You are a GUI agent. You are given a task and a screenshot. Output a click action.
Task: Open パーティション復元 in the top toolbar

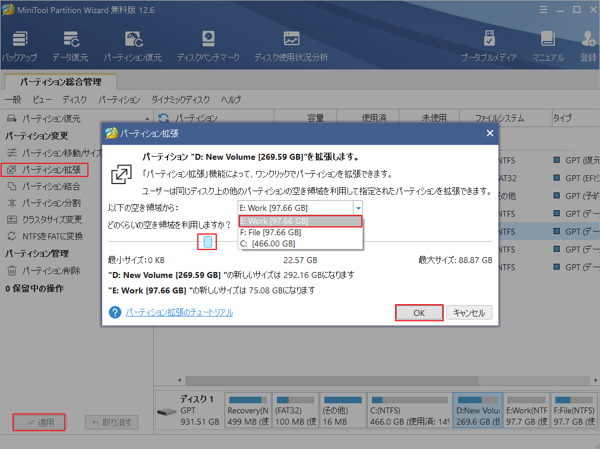pos(133,47)
